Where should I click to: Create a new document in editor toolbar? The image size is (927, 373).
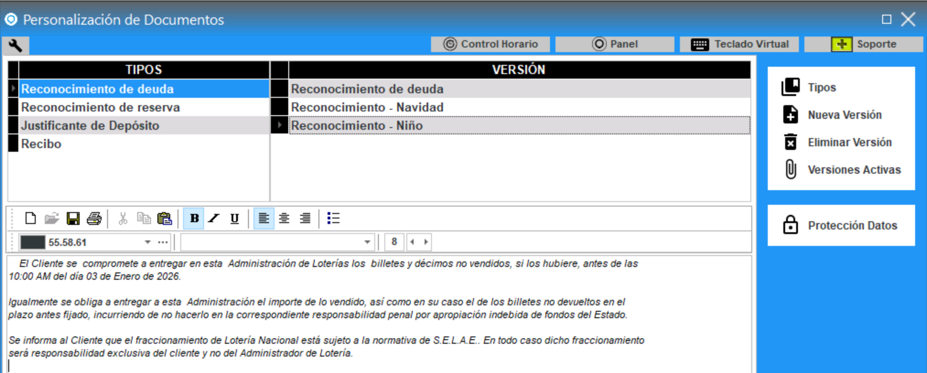click(31, 218)
